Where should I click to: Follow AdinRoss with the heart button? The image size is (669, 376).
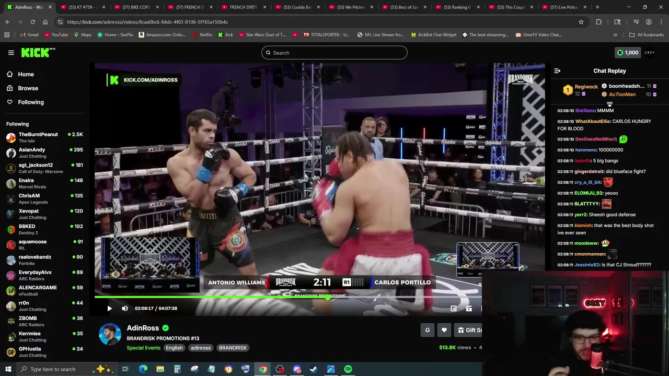coord(444,330)
